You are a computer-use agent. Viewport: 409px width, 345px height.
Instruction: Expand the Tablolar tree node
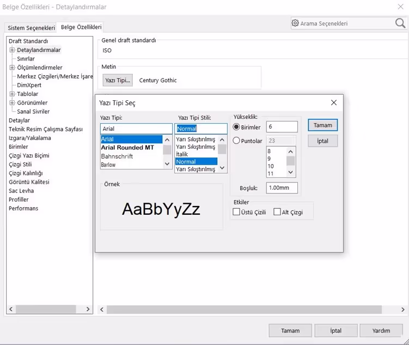pyautogui.click(x=12, y=94)
